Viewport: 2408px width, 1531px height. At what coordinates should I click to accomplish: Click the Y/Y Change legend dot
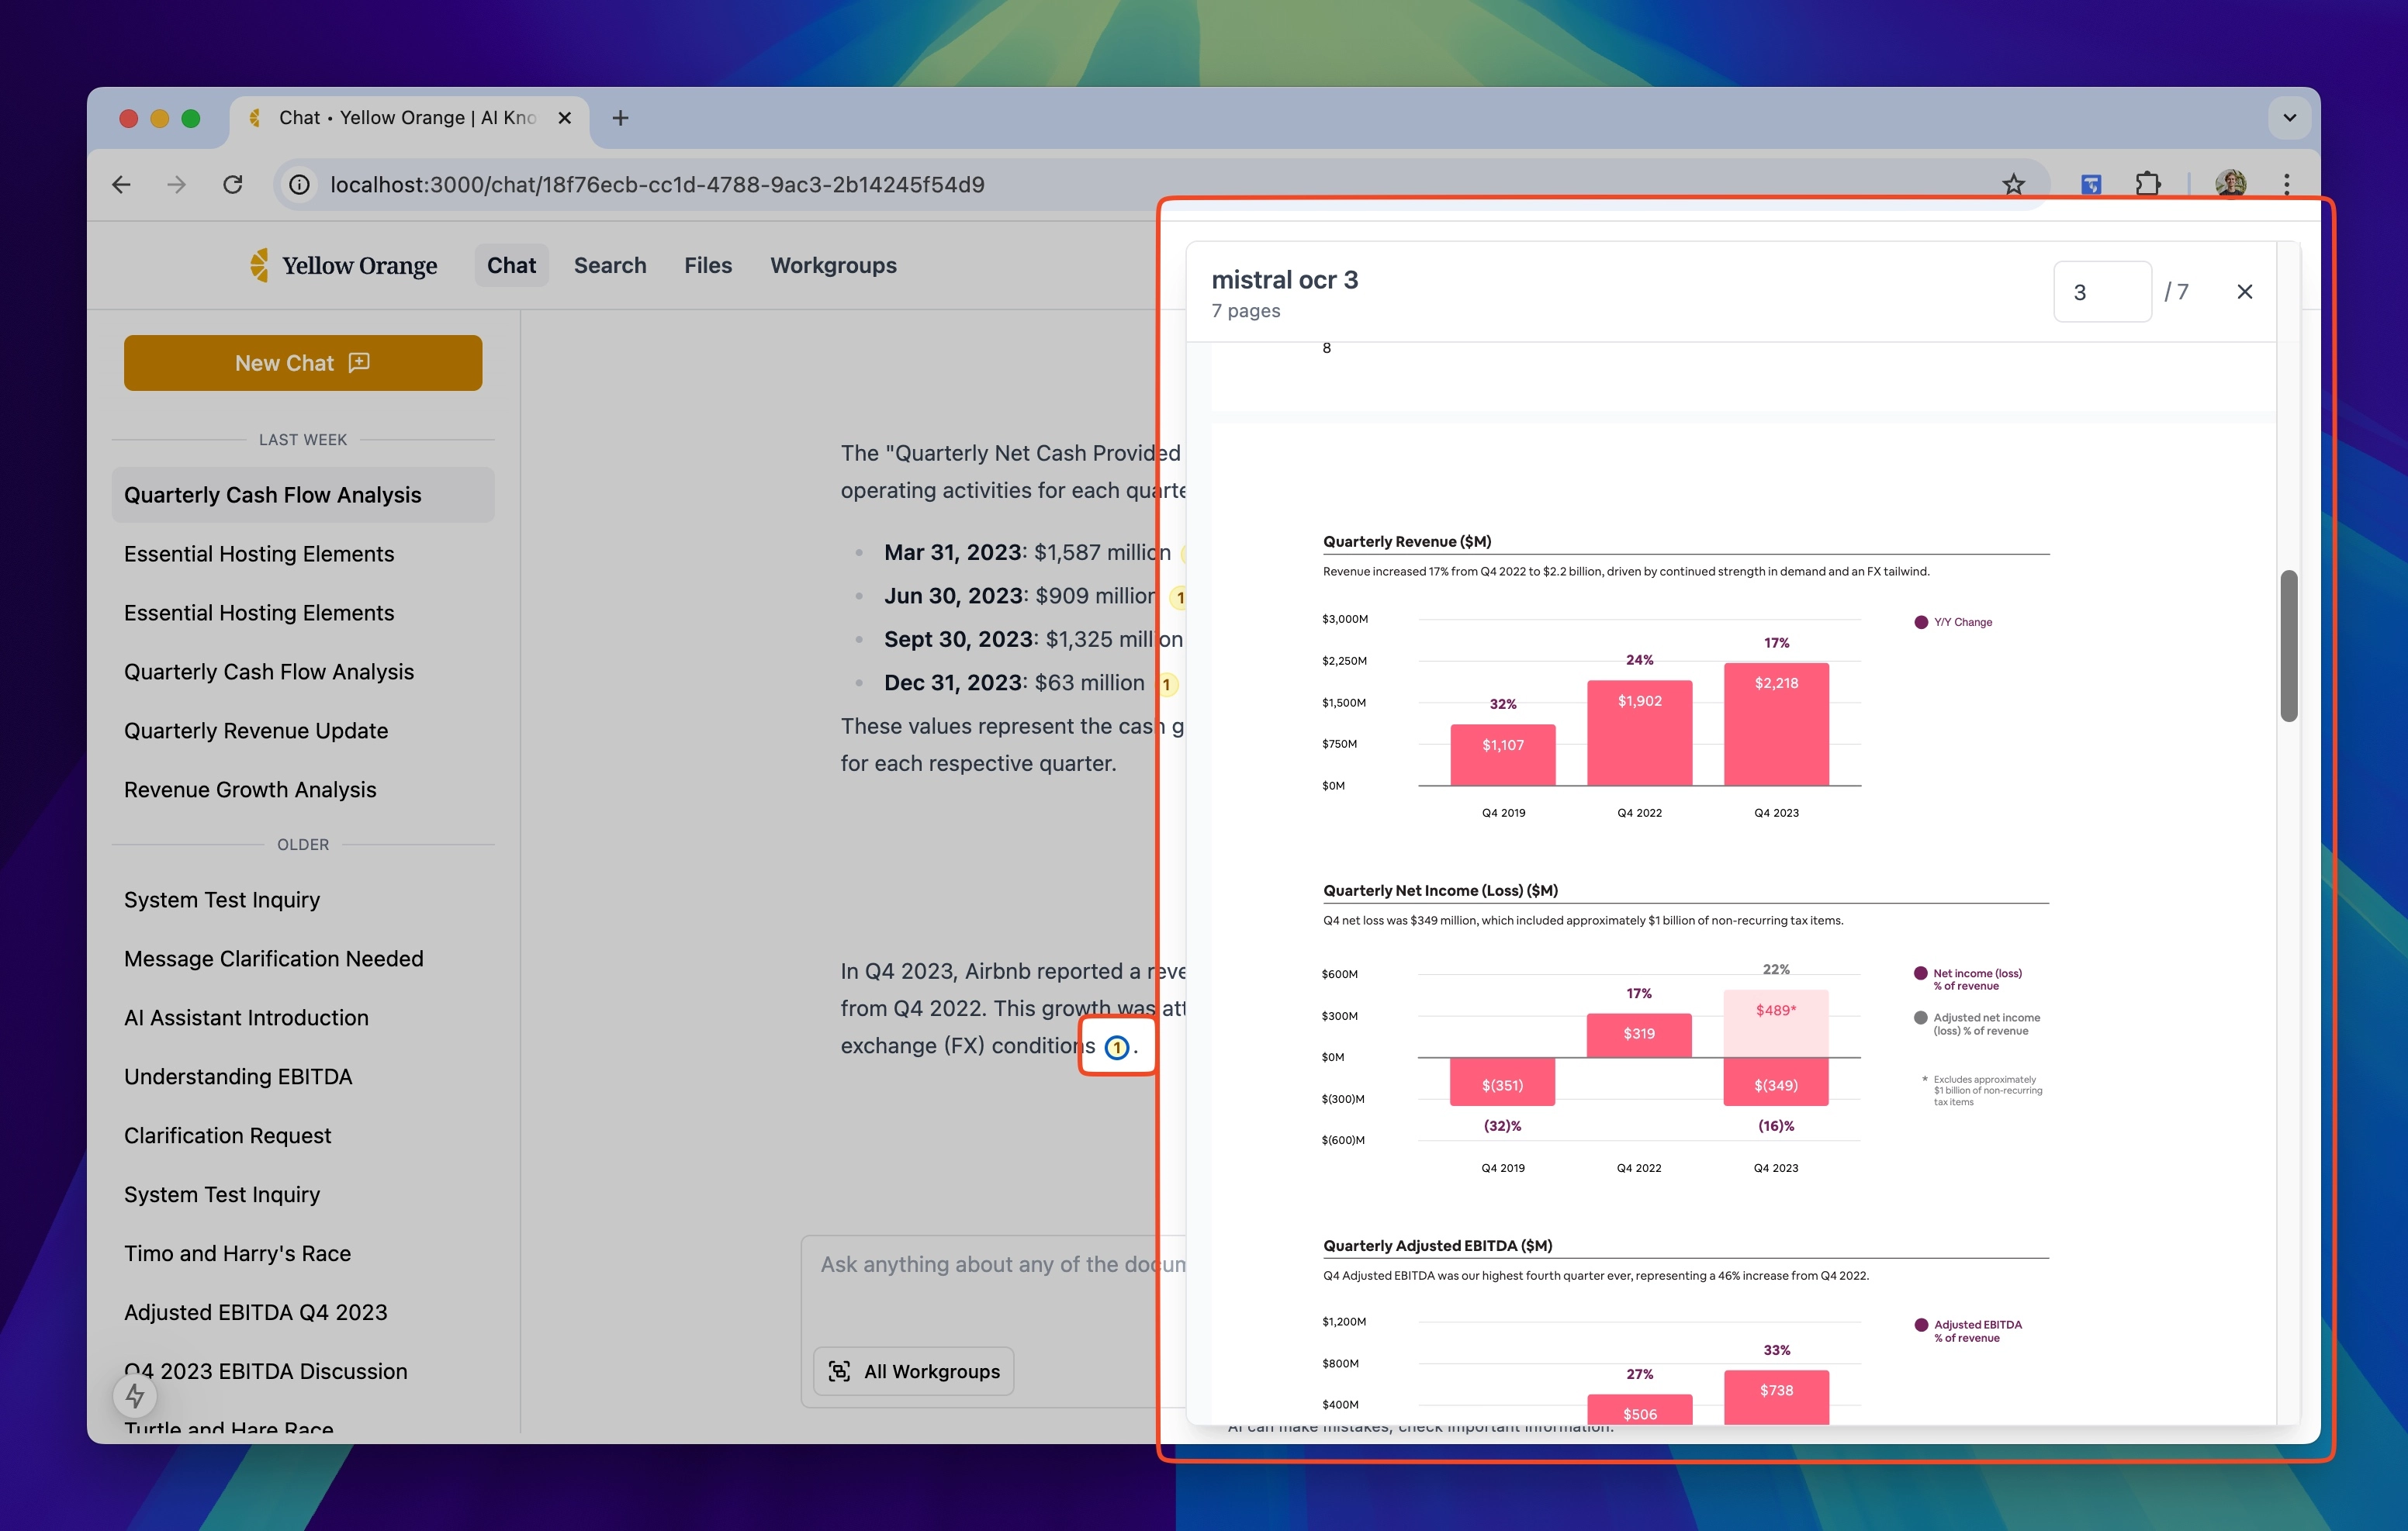(1920, 622)
